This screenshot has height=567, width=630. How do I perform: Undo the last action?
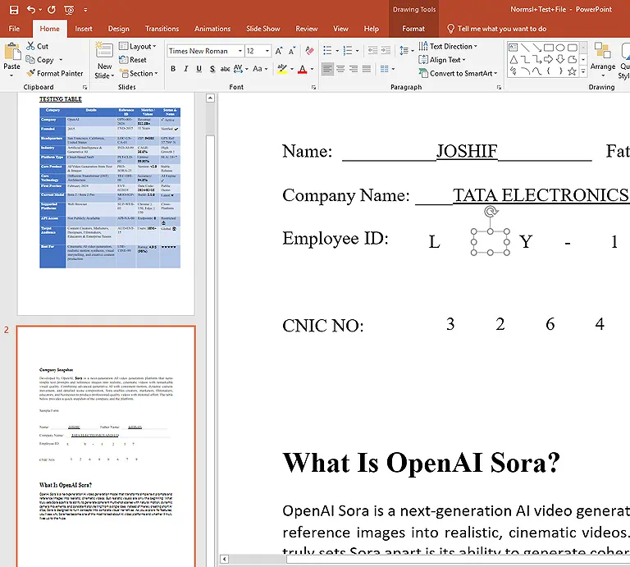(x=31, y=10)
